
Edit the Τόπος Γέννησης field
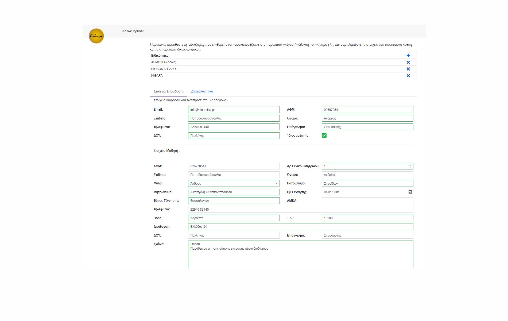[x=234, y=200]
